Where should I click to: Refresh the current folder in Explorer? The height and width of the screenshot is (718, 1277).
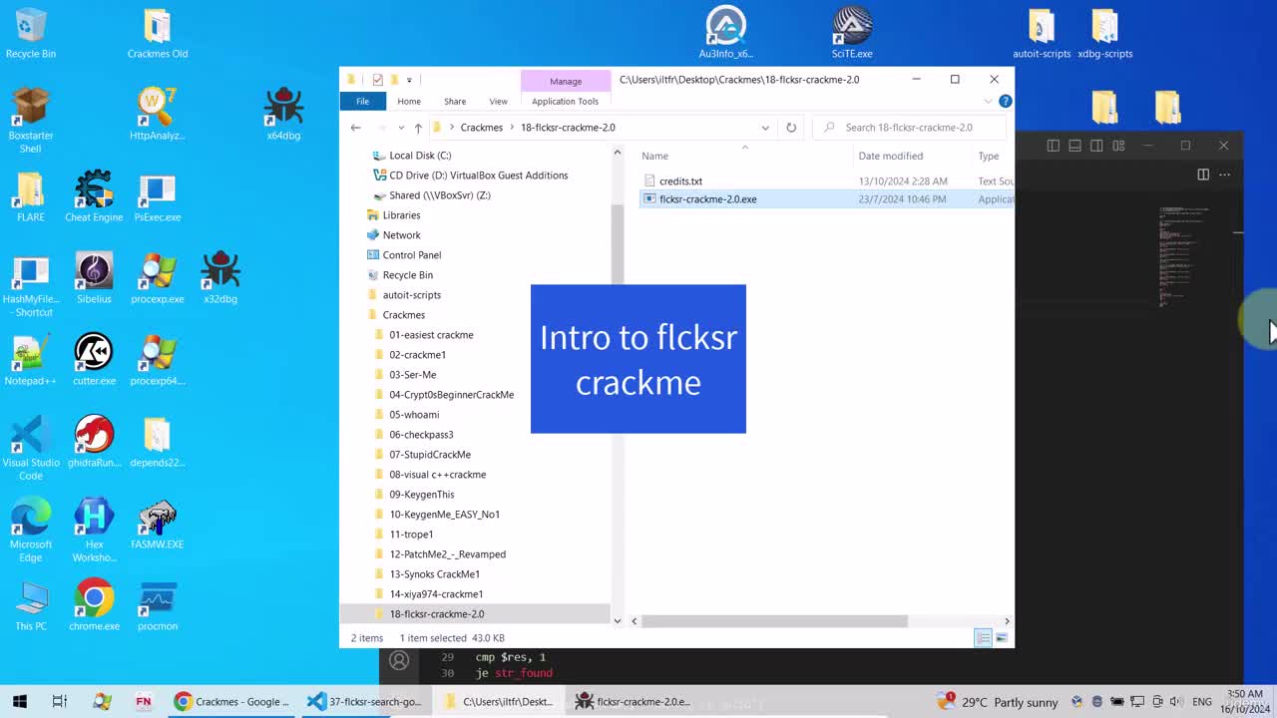pos(791,128)
